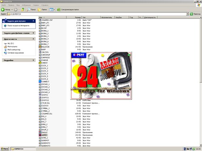
Task: Toggle the Папки folders pane button
Action: click(42, 10)
